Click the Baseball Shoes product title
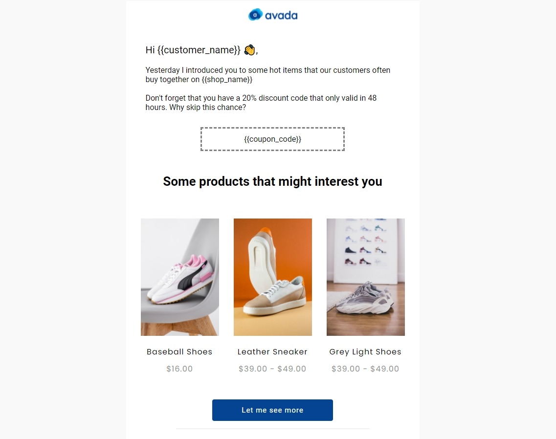 pyautogui.click(x=179, y=351)
